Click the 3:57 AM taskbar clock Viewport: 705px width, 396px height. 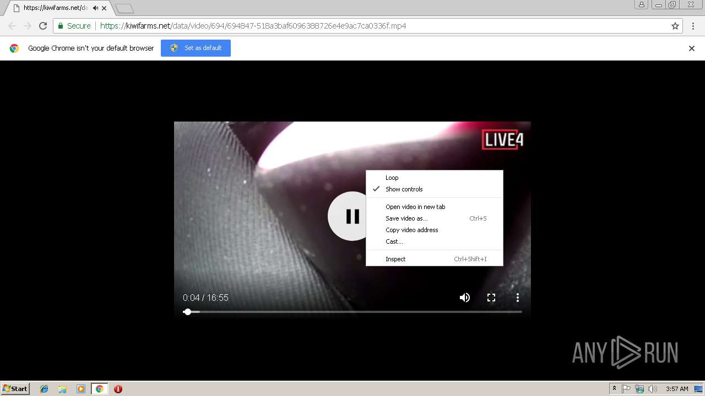click(x=677, y=389)
